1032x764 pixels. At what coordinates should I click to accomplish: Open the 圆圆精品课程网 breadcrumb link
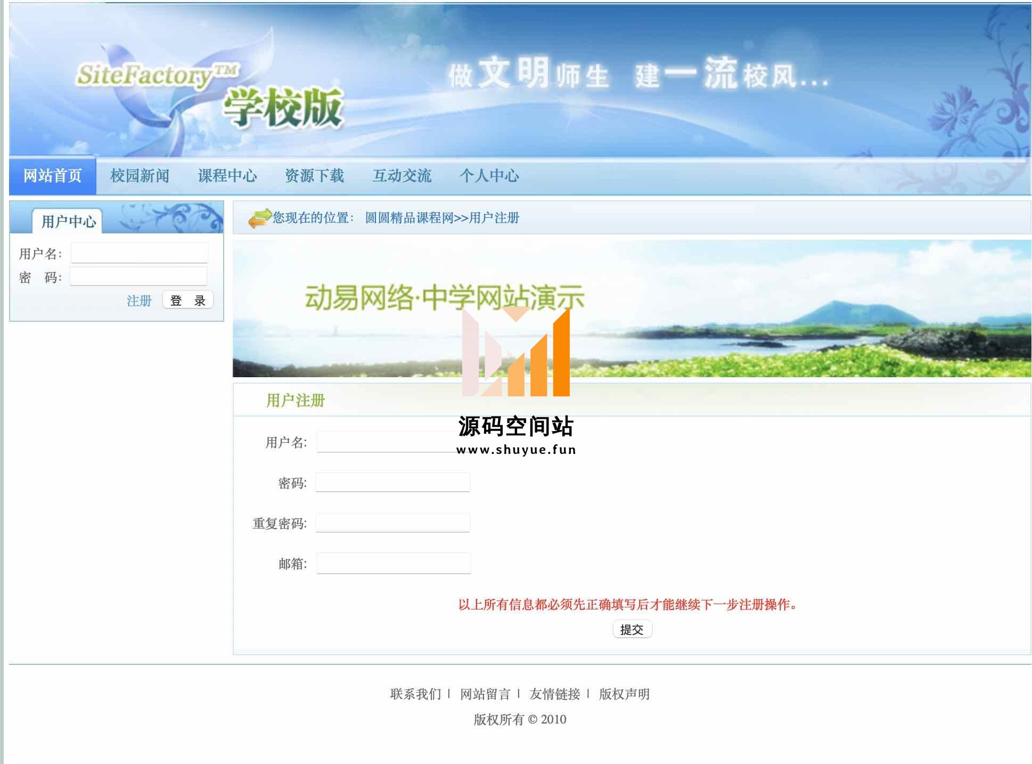(409, 218)
